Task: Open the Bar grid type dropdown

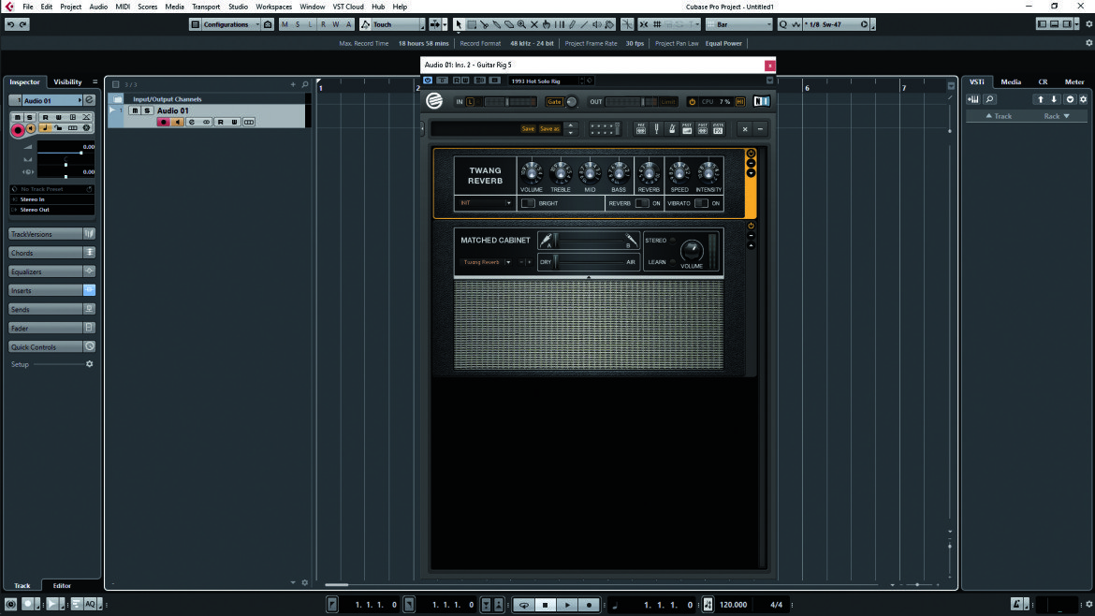Action: tap(738, 24)
